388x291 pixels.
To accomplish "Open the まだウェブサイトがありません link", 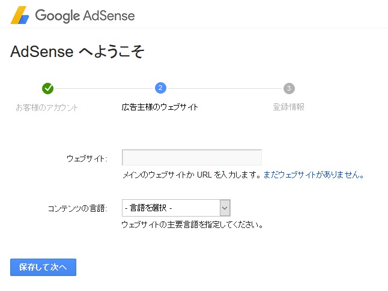I will point(314,175).
